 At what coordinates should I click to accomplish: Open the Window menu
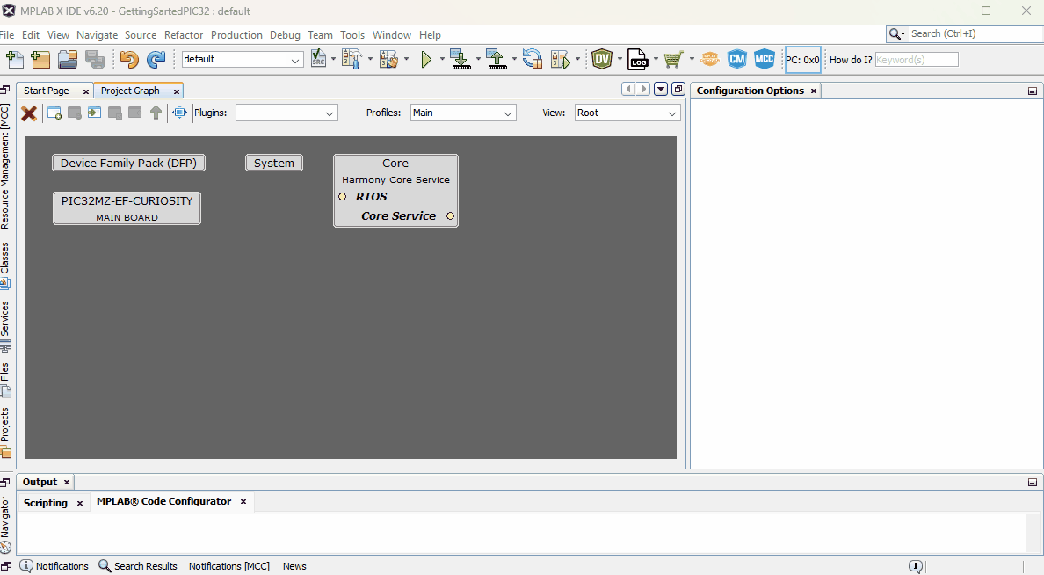pyautogui.click(x=392, y=34)
